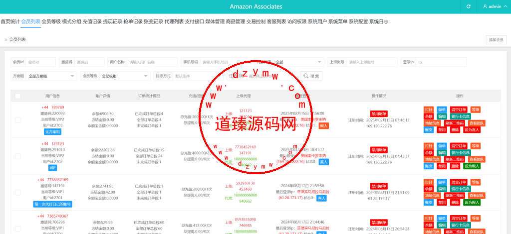Image resolution: width=511 pixels, height=234 pixels.
Task: Go to the 会员等级 menu tab
Action: point(51,22)
